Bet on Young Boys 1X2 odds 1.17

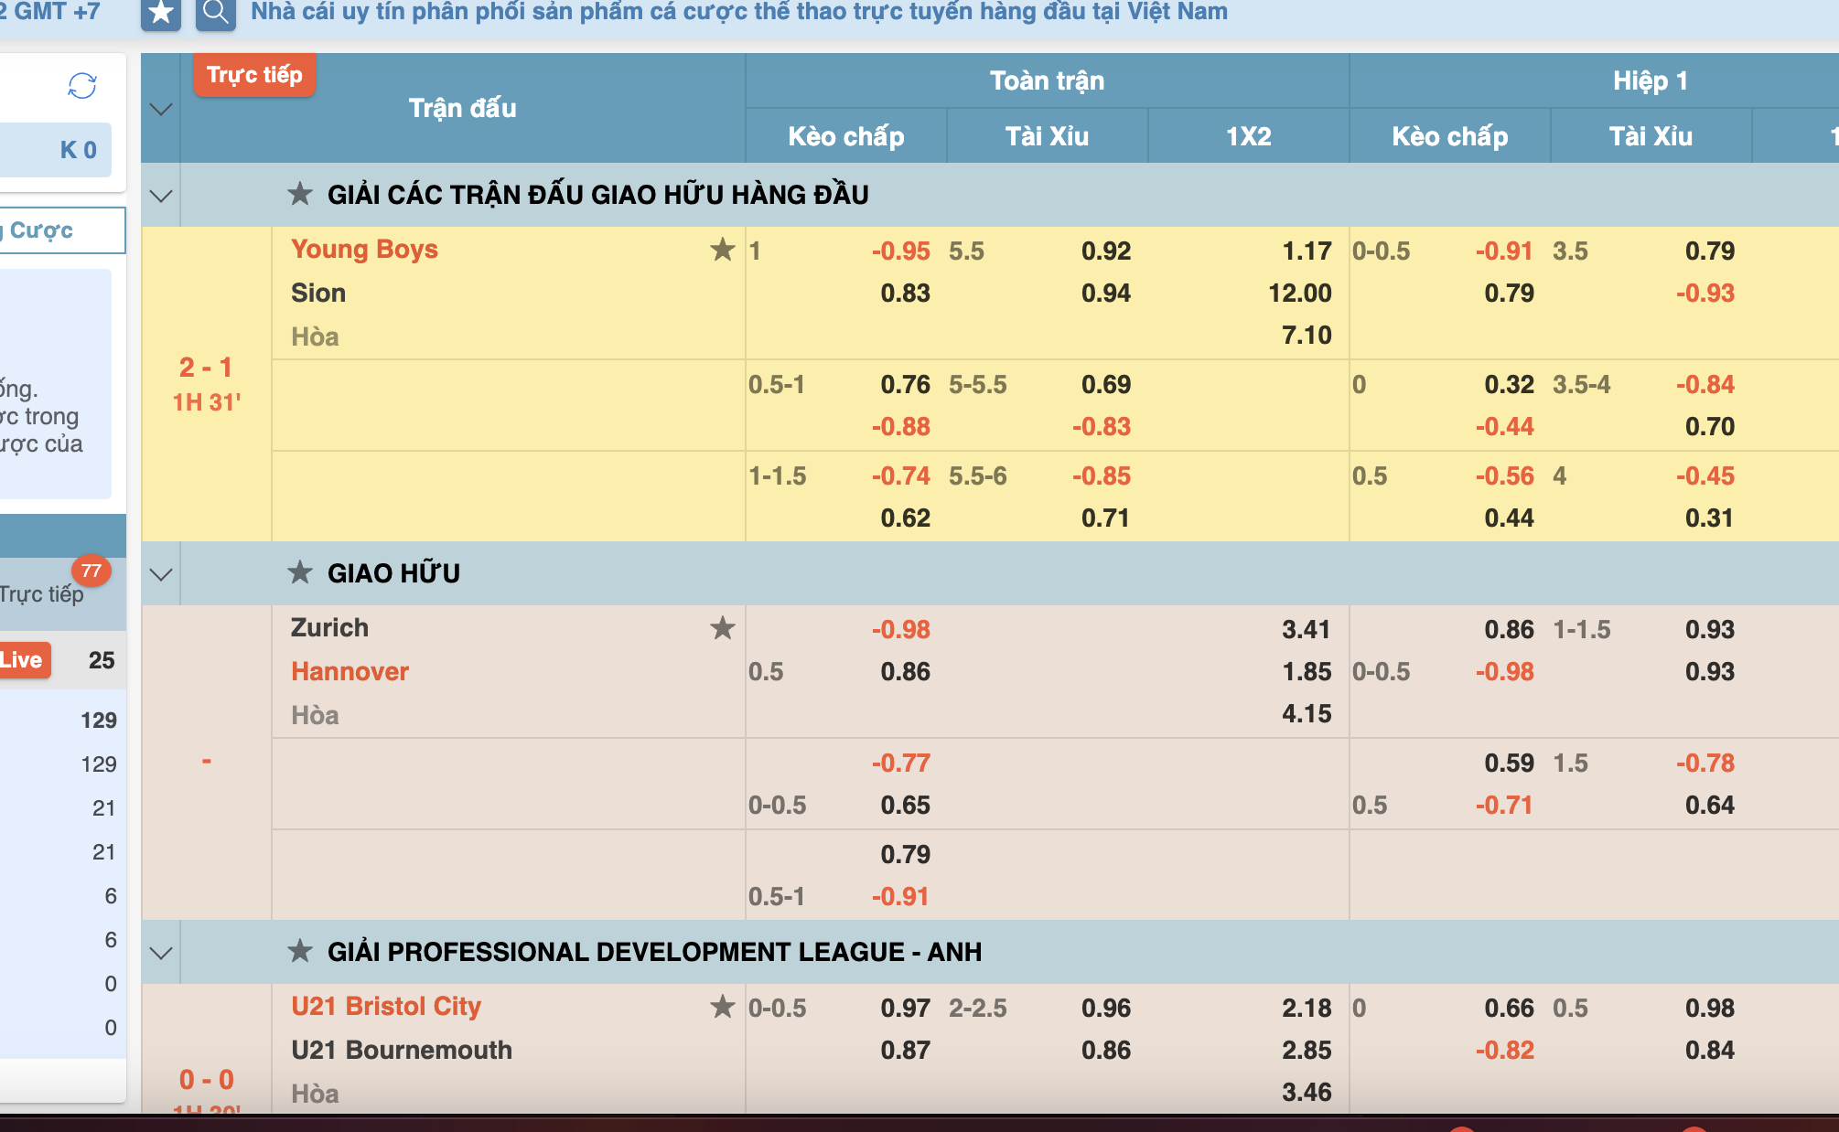(x=1306, y=251)
